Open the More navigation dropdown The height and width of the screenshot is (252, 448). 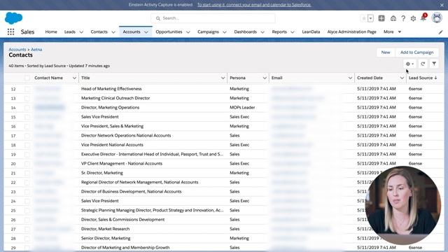(392, 31)
